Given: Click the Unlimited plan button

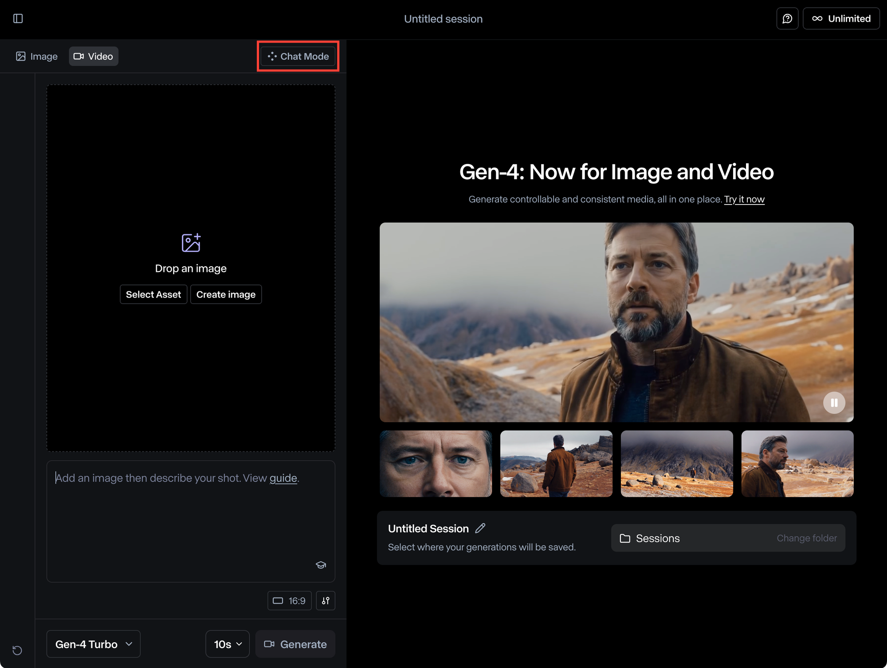Looking at the screenshot, I should [x=841, y=19].
